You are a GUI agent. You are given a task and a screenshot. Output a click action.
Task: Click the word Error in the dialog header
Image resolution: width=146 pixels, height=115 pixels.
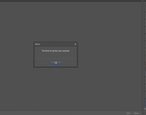[38, 44]
